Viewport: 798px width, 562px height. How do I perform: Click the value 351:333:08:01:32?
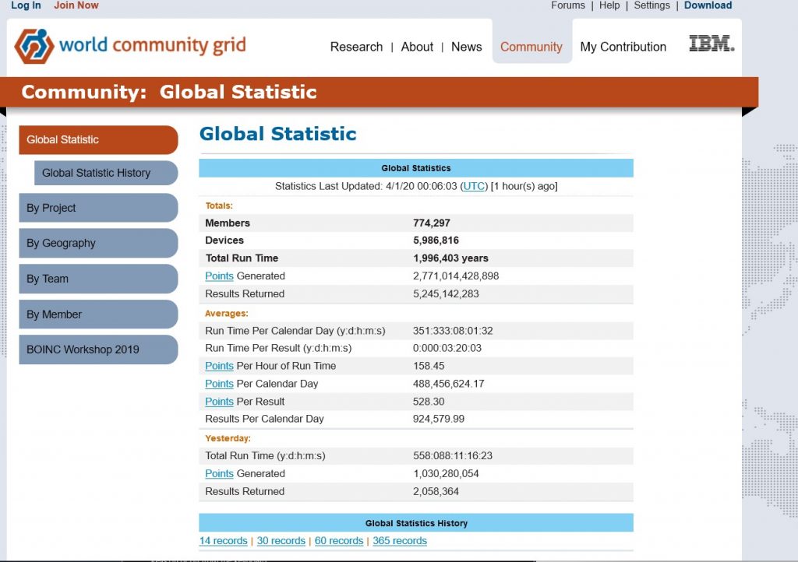tap(453, 331)
